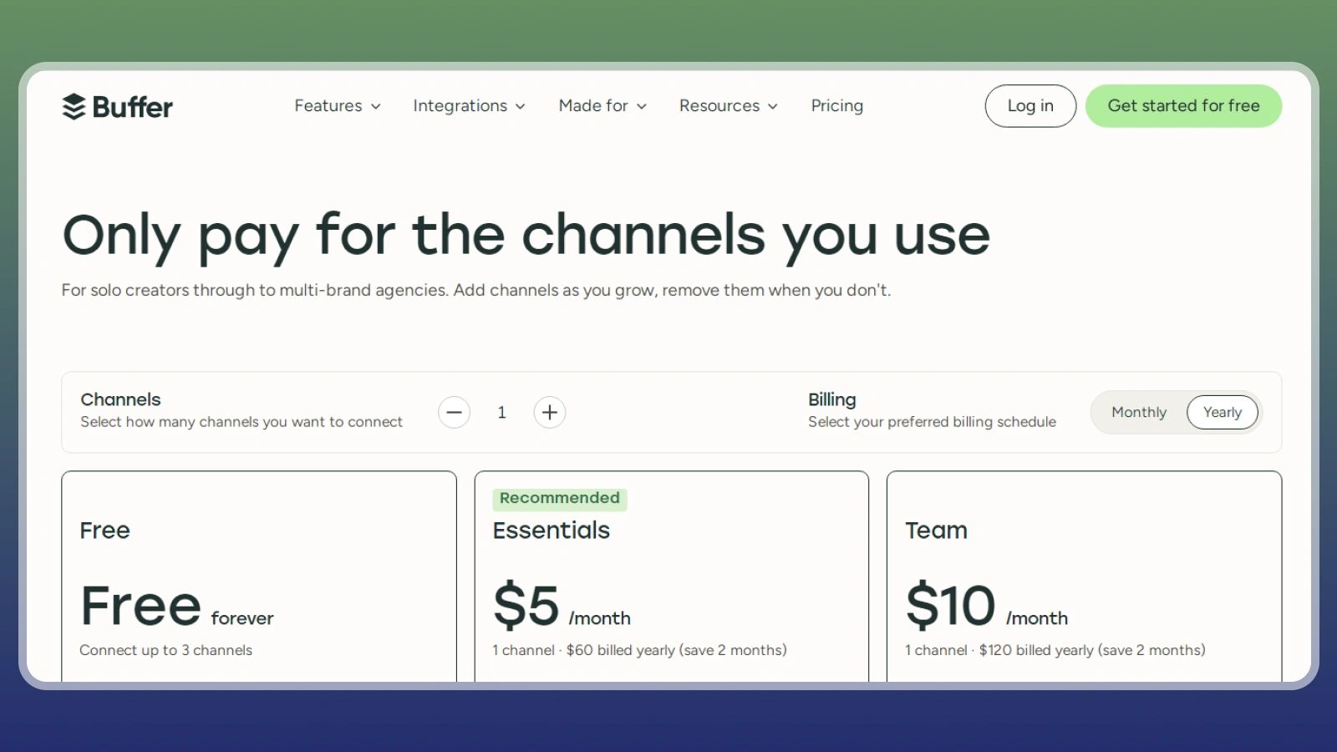Decrease the channel count with minus

coord(454,412)
